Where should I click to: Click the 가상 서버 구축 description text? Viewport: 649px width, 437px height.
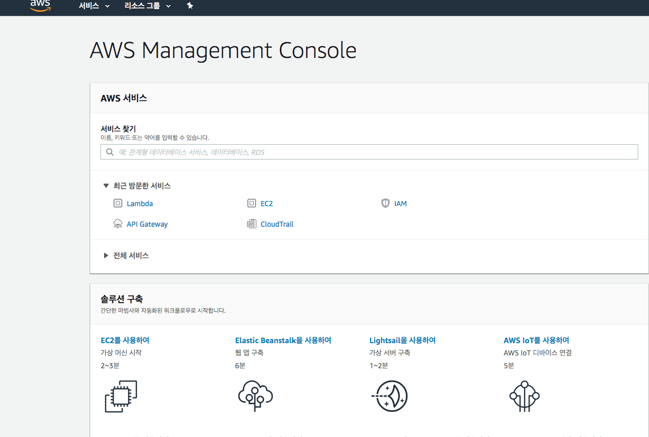[x=390, y=353]
